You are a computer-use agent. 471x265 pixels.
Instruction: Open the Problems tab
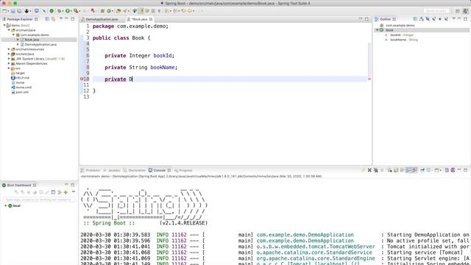91,170
